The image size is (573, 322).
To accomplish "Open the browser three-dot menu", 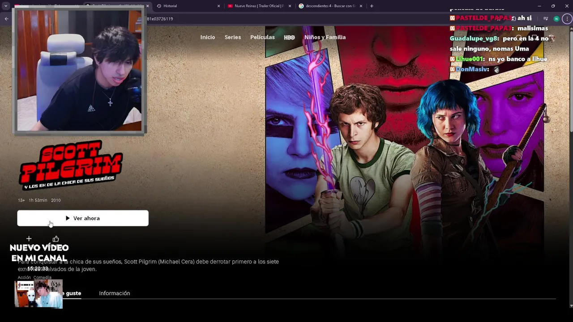I will tap(567, 19).
